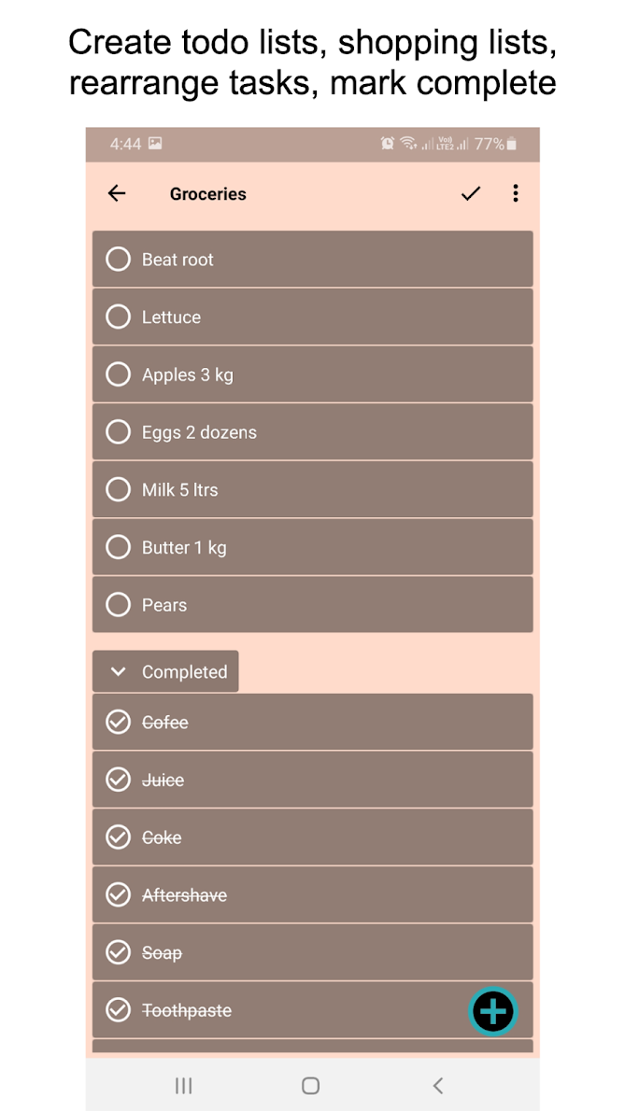The image size is (625, 1111).
Task: Uncheck the completed Soap item
Action: click(119, 953)
